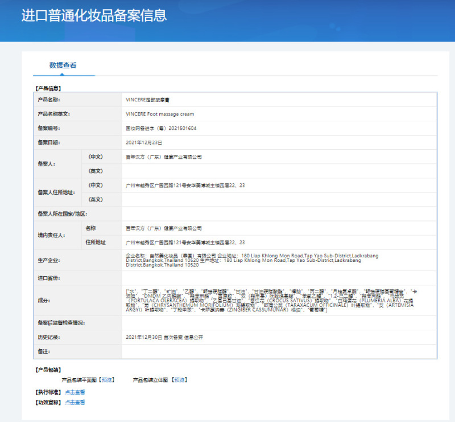The width and height of the screenshot is (455, 422).
Task: Click the 历史记录 label
Action: tap(49, 337)
